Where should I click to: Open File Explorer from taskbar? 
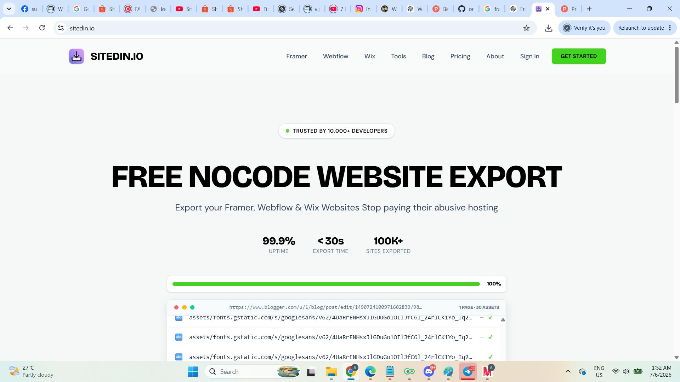pyautogui.click(x=331, y=371)
